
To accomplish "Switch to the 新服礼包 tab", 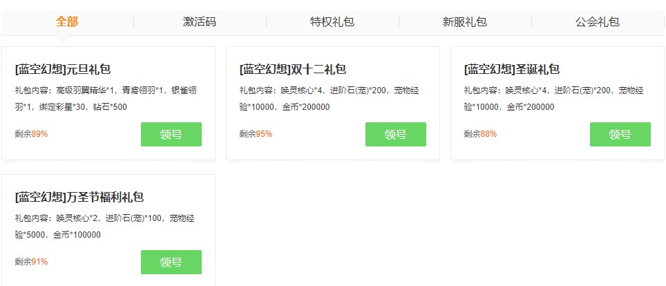I will click(465, 22).
